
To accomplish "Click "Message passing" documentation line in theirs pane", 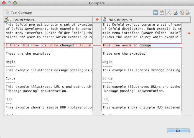I will tap(37, 91).
